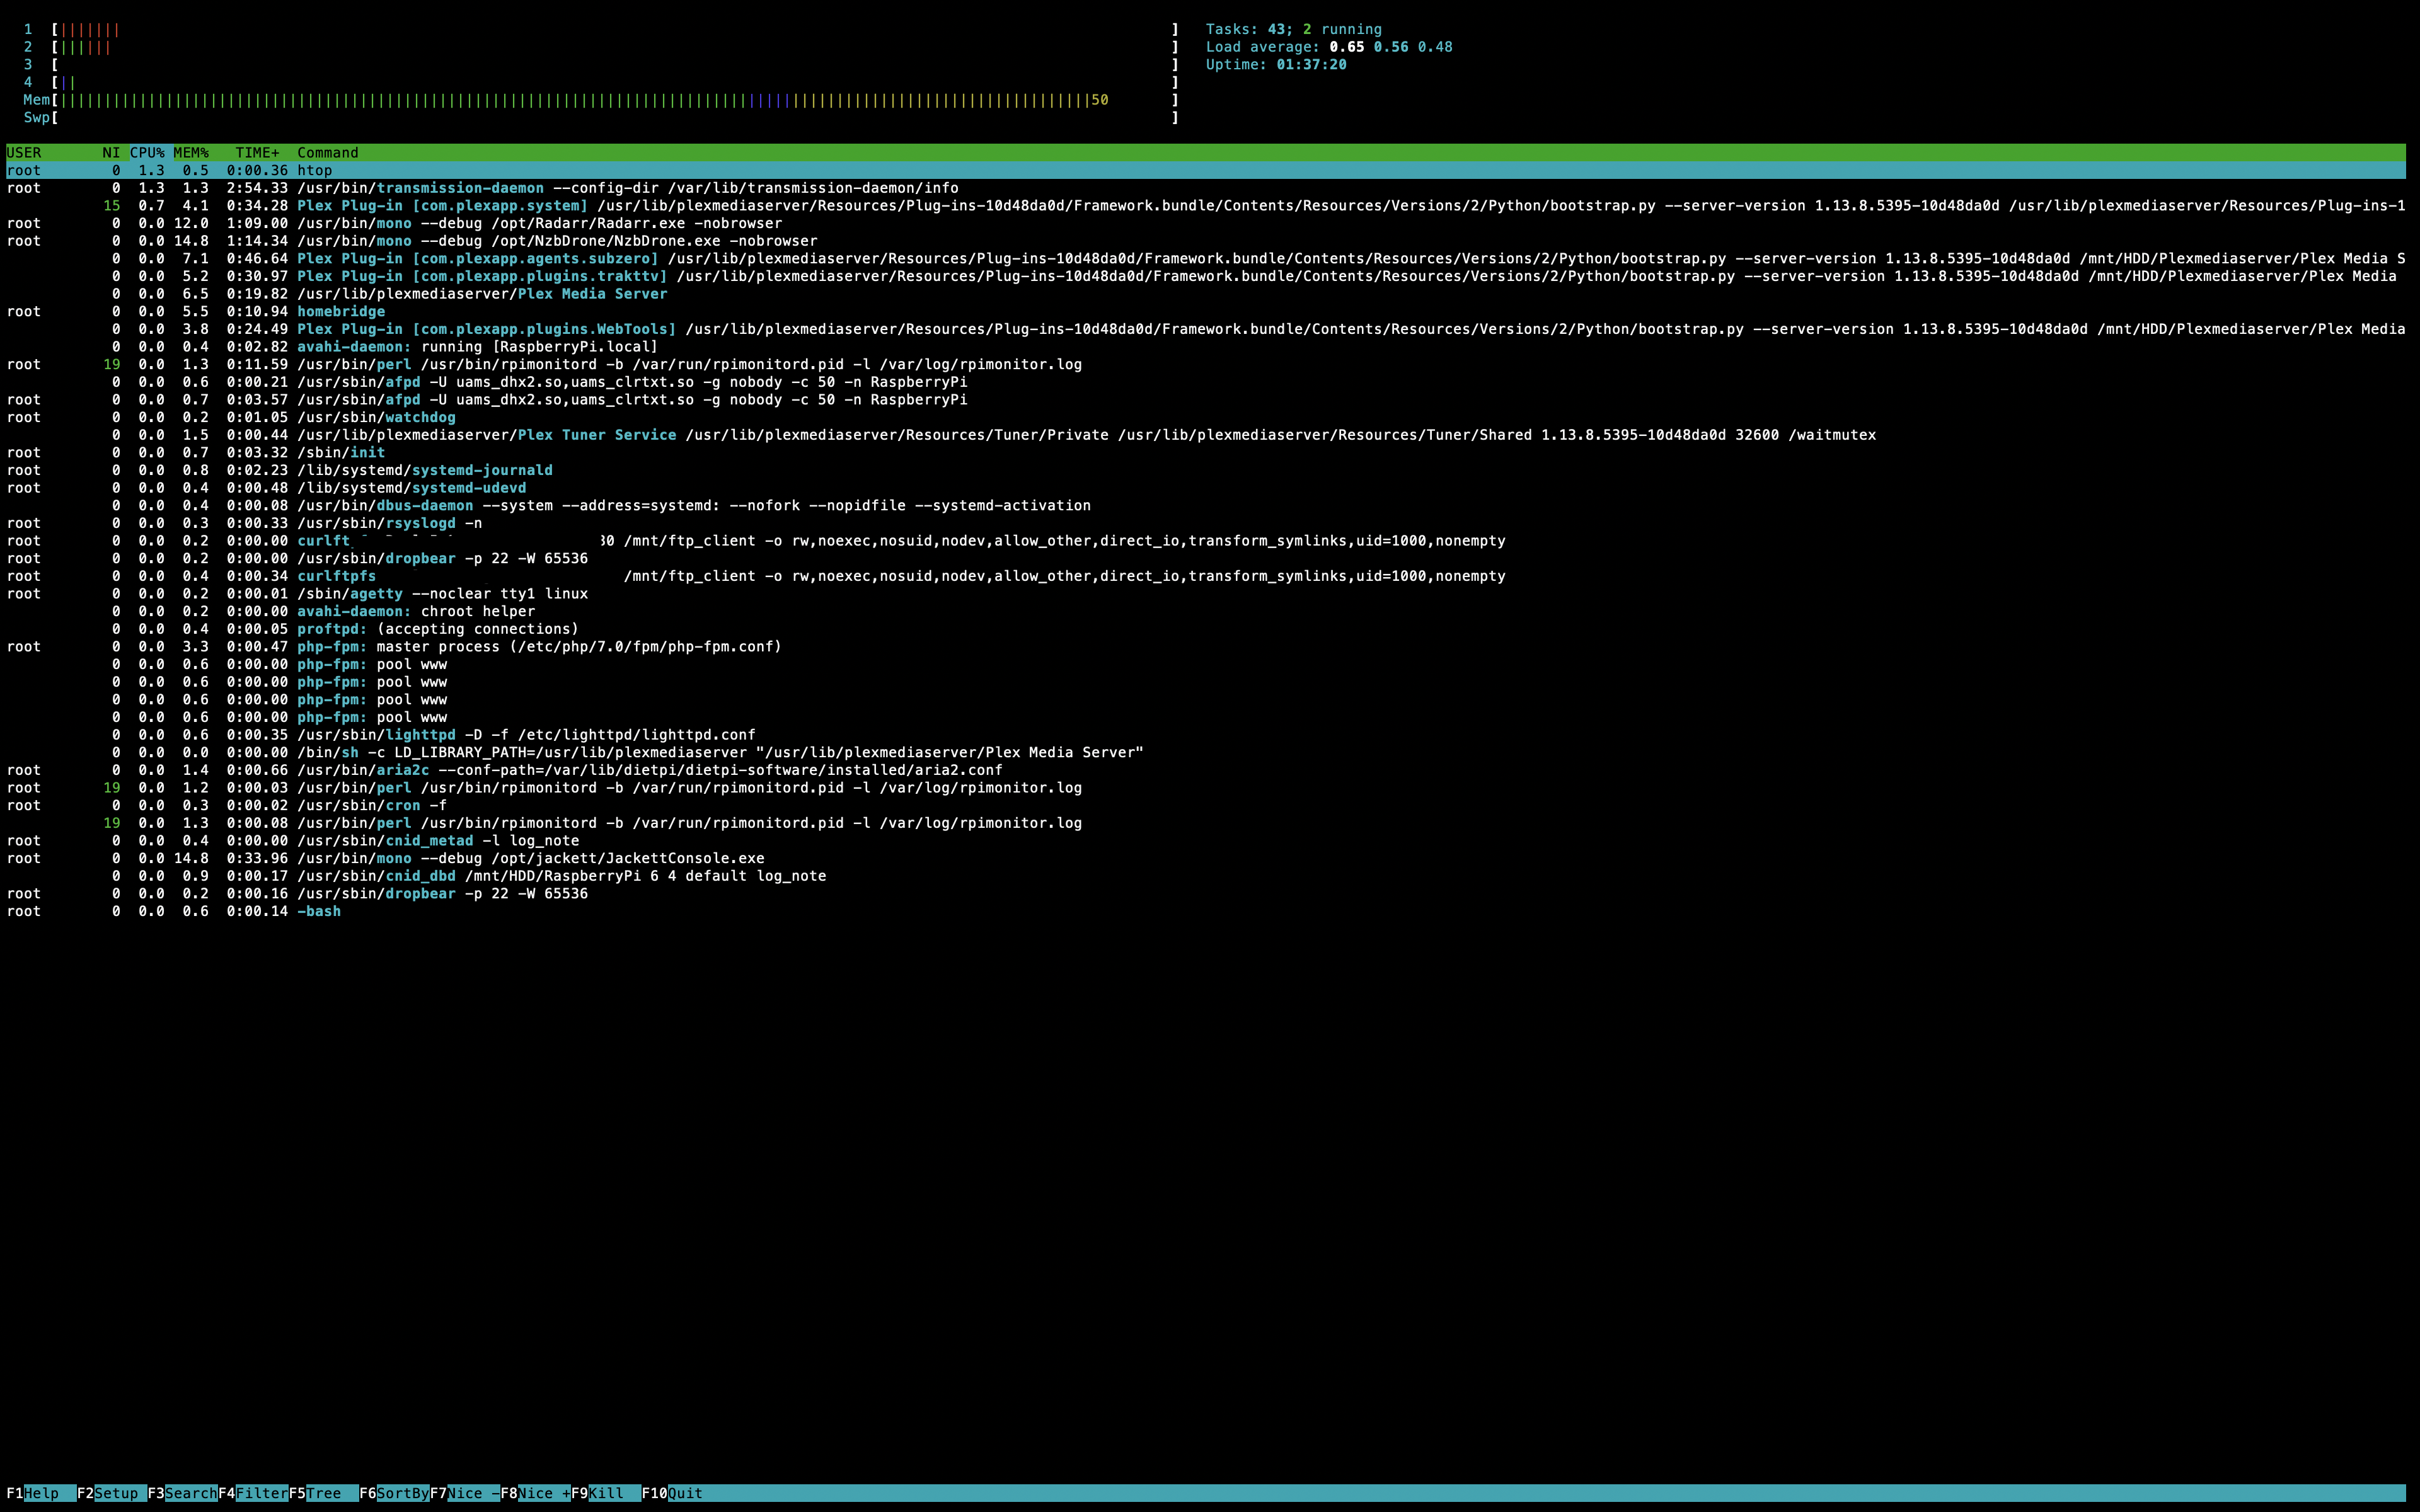
Task: Click the Command column header
Action: (x=327, y=153)
